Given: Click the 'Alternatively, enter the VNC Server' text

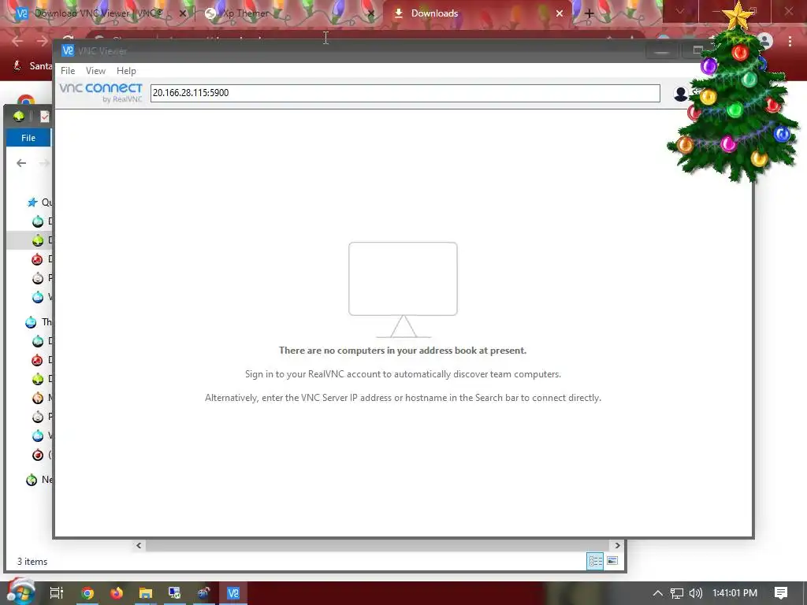Looking at the screenshot, I should (x=403, y=398).
